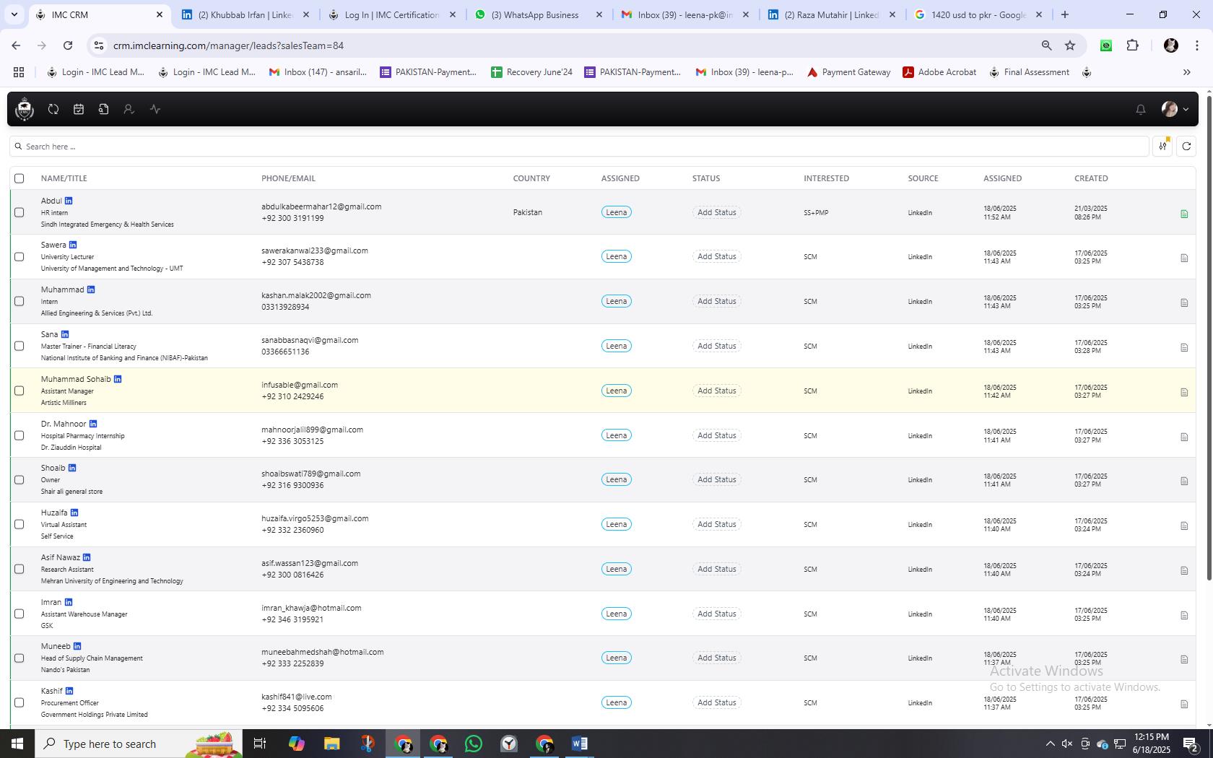This screenshot has height=758, width=1213.
Task: Show more bookmarks with the chevron
Action: (1186, 72)
